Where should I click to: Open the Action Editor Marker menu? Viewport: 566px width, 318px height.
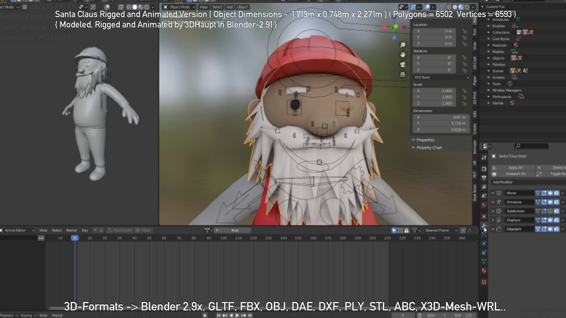[72, 230]
